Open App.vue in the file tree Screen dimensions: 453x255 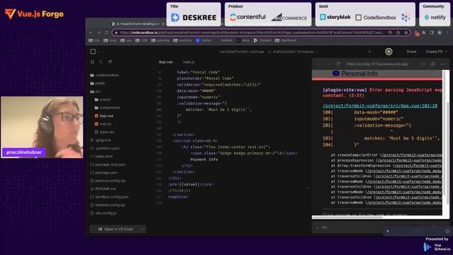pyautogui.click(x=104, y=115)
